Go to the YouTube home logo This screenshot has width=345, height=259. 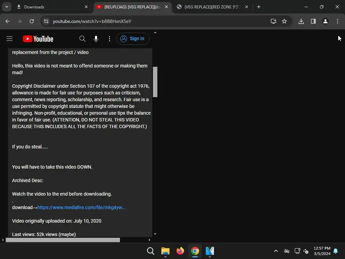[38, 39]
